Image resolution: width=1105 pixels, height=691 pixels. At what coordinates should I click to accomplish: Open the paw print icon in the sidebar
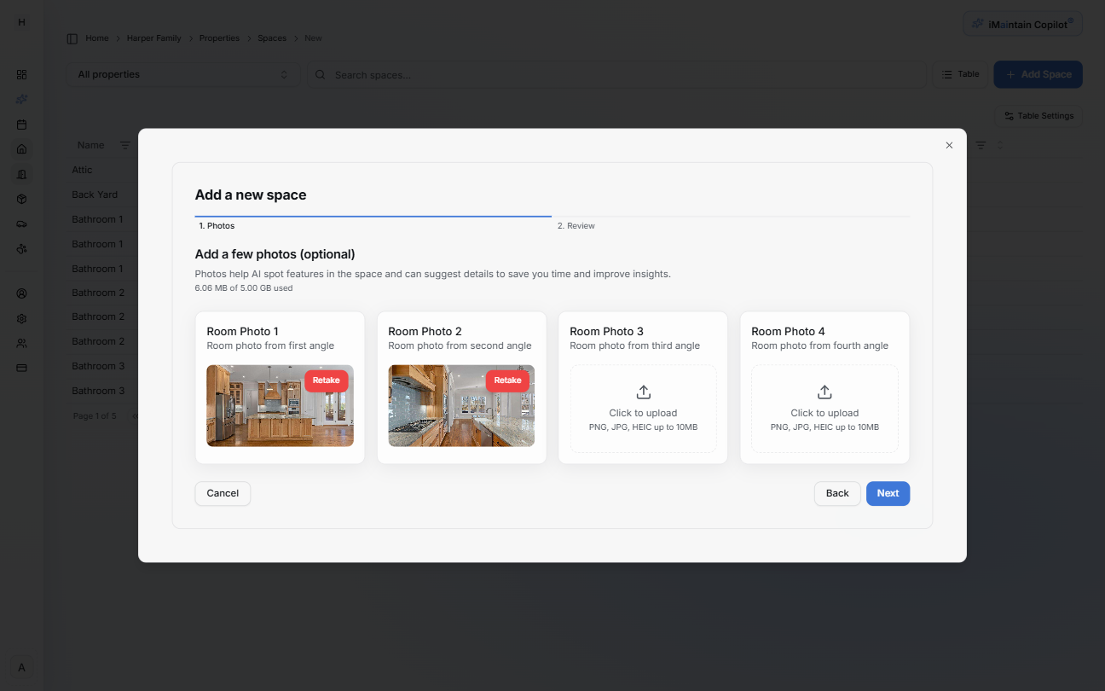pyautogui.click(x=21, y=248)
